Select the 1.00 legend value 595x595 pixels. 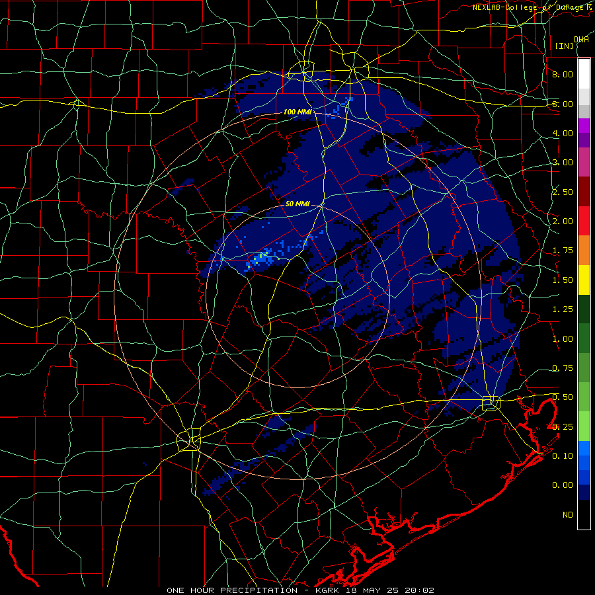coord(563,339)
